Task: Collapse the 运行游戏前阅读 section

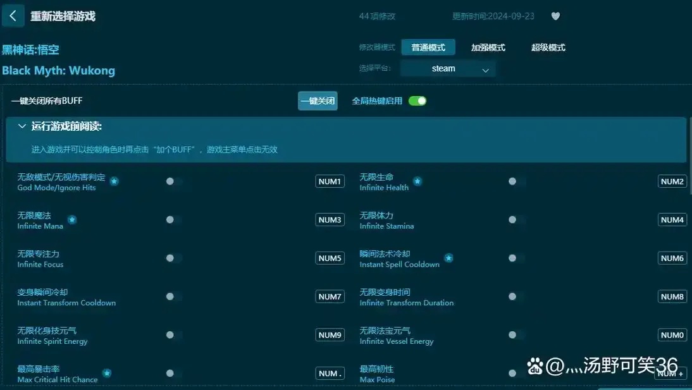Action: (x=22, y=126)
